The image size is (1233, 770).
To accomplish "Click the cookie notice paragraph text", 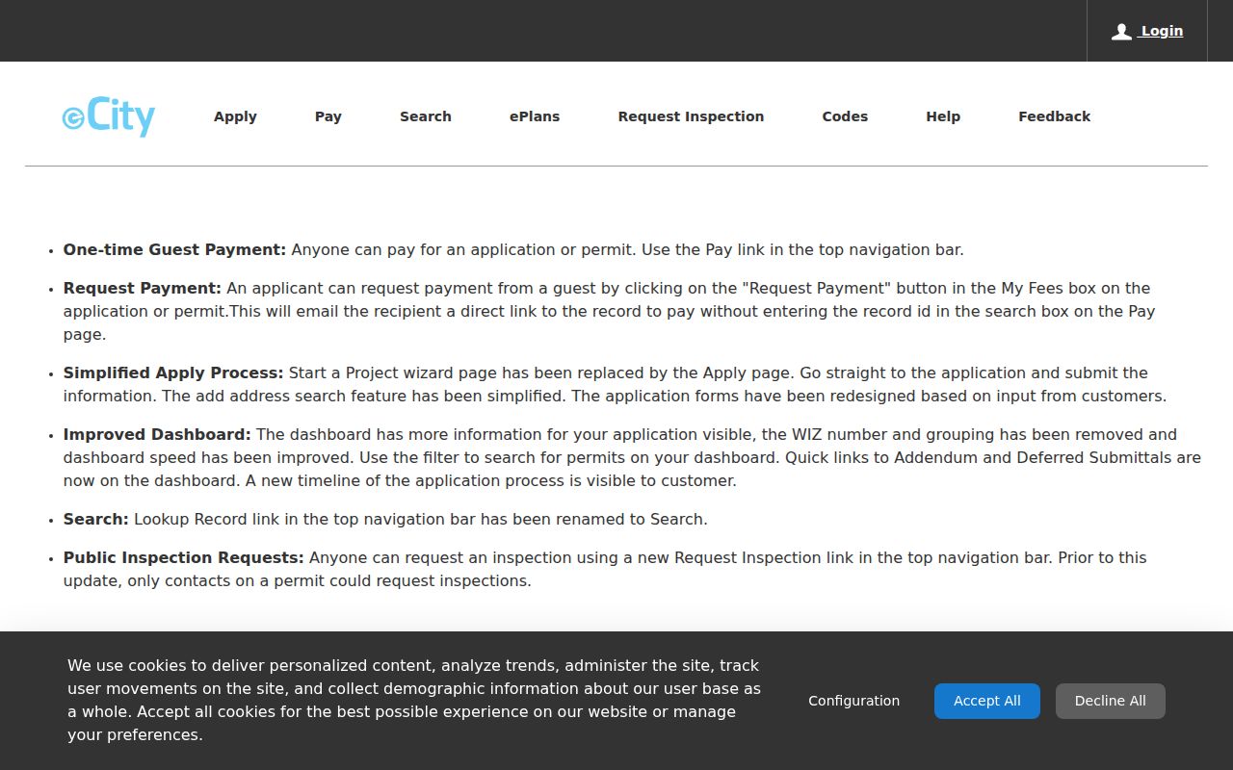I will point(414,701).
